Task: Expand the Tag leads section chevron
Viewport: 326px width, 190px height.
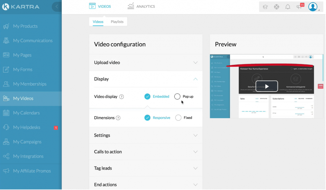Action: click(x=195, y=168)
